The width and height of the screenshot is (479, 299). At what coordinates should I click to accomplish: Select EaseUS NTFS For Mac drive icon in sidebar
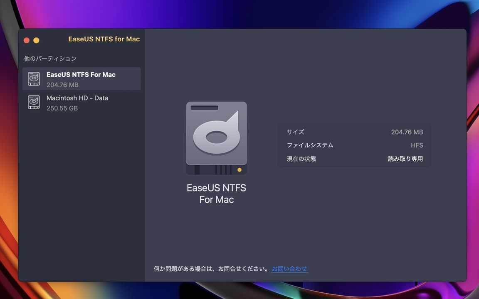click(x=34, y=79)
